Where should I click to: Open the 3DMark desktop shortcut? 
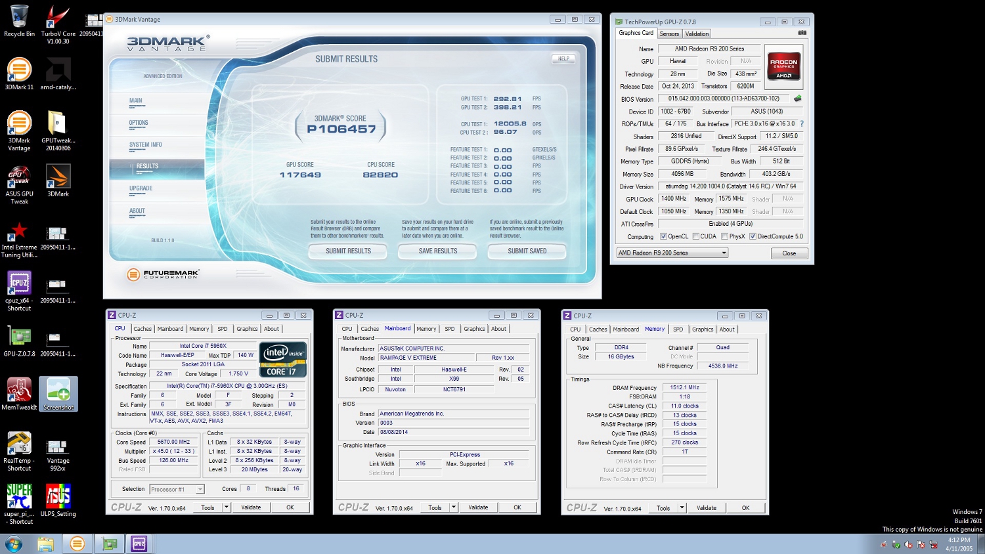pyautogui.click(x=58, y=181)
